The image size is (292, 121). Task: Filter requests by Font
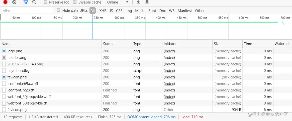[152, 11]
